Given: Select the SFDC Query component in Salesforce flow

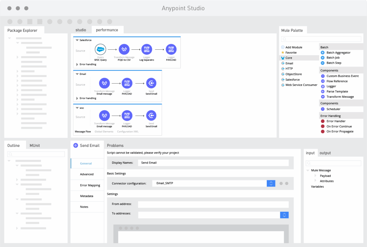Looking at the screenshot, I should click(100, 49).
